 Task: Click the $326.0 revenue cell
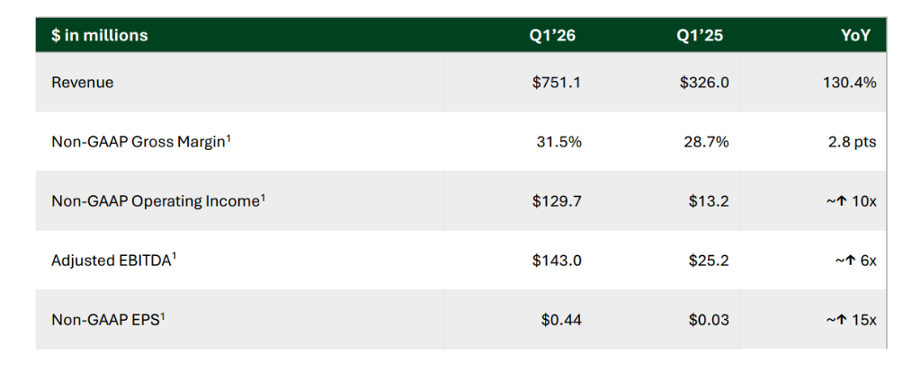point(704,83)
